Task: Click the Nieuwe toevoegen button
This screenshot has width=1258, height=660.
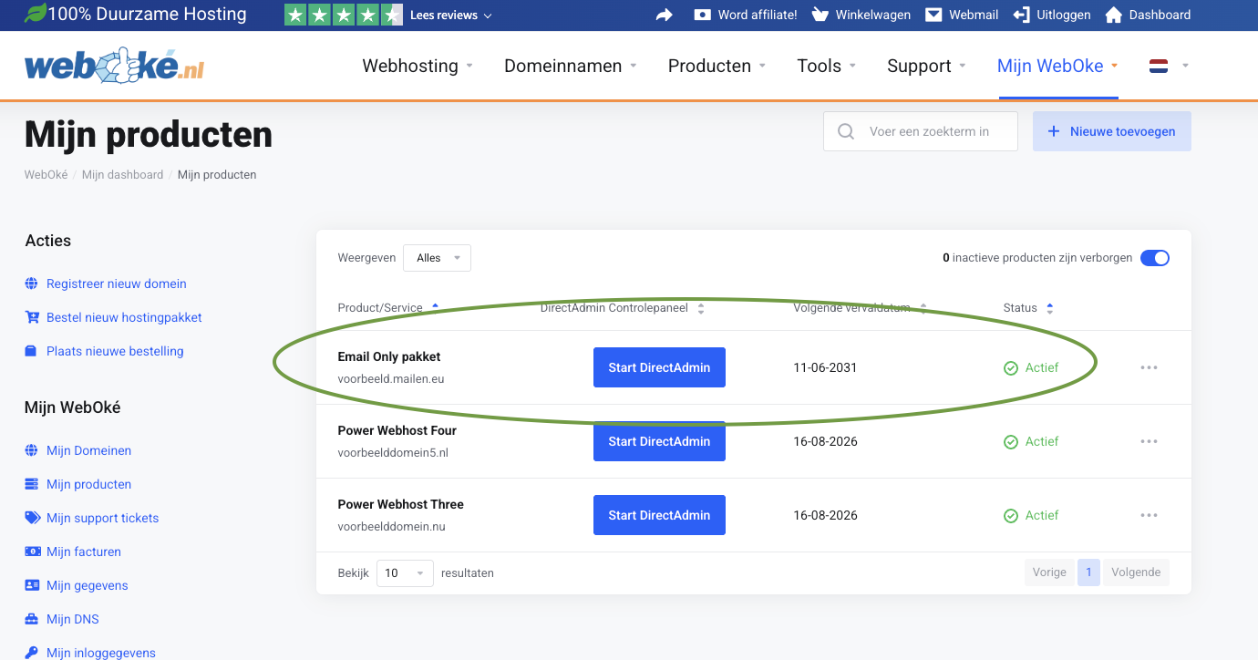Action: [x=1111, y=131]
